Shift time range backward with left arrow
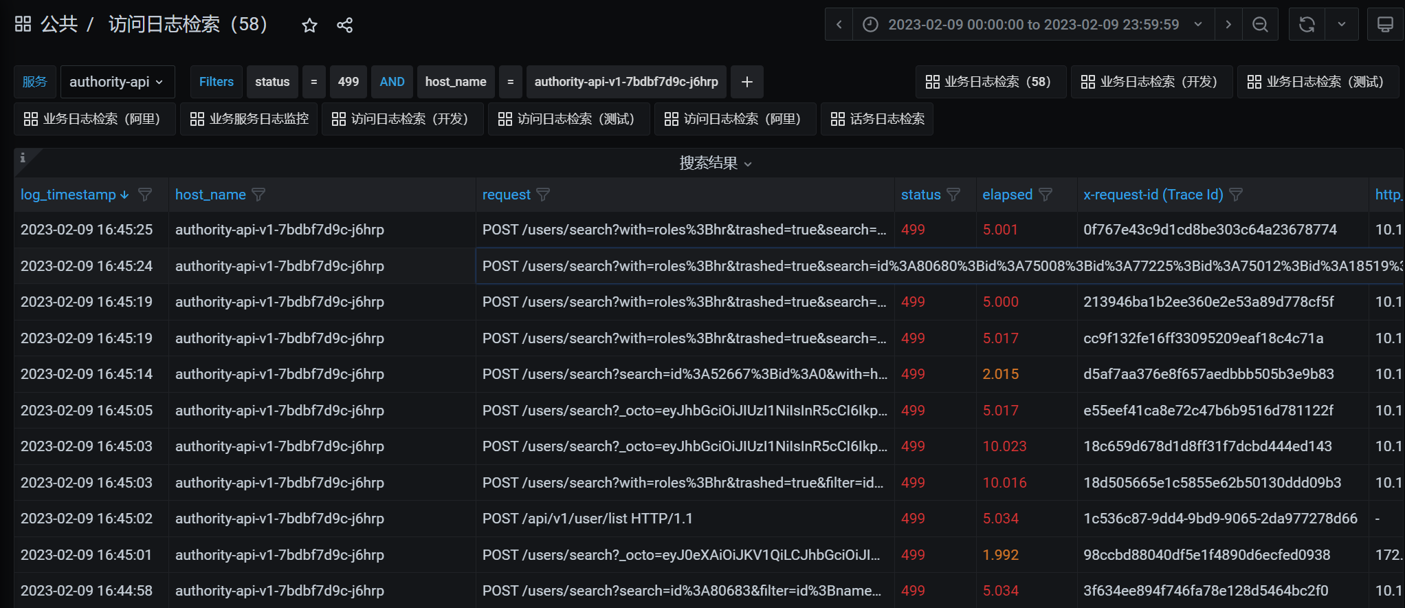1405x608 pixels. pos(839,25)
